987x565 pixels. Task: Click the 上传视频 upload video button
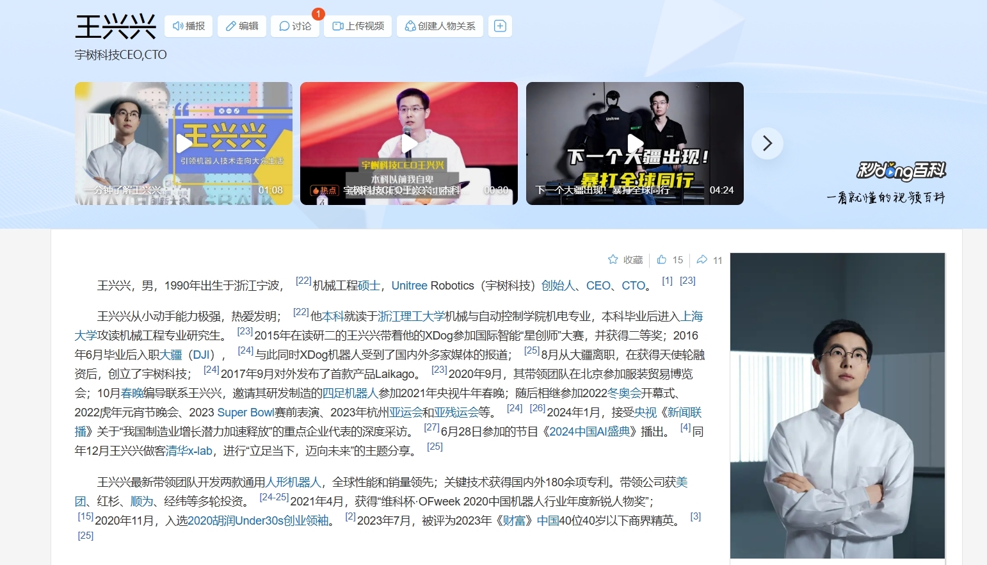click(358, 26)
